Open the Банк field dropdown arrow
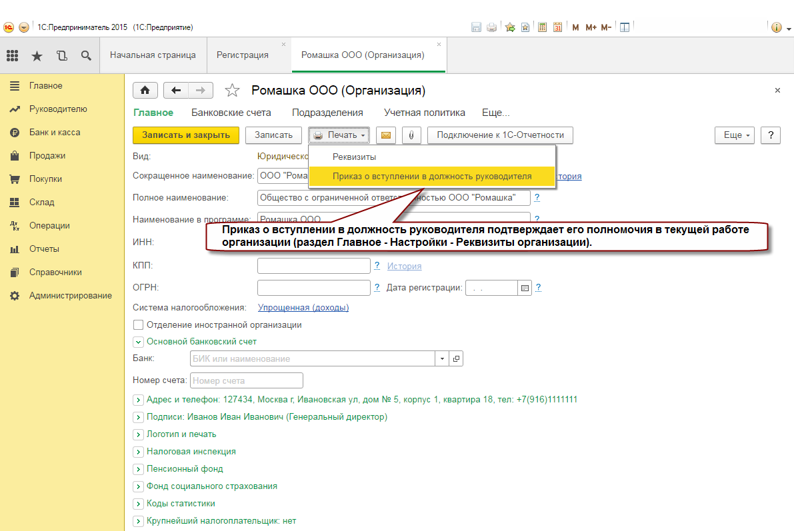The width and height of the screenshot is (794, 531). (442, 358)
